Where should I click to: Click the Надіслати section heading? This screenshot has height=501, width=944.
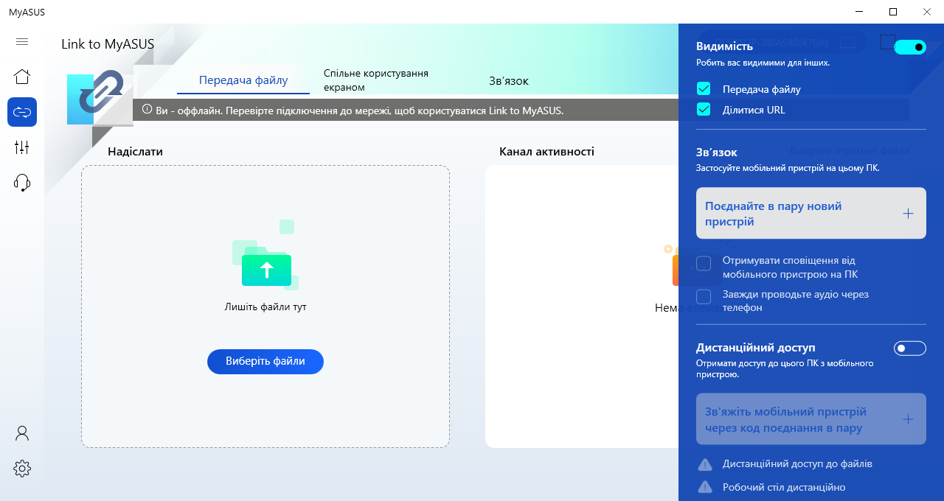coord(135,152)
